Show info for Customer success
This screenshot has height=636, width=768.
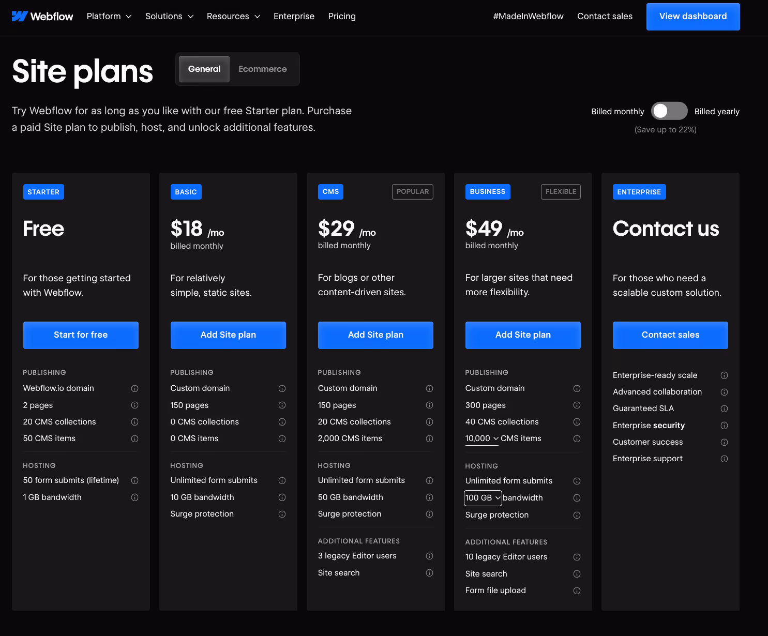coord(724,442)
